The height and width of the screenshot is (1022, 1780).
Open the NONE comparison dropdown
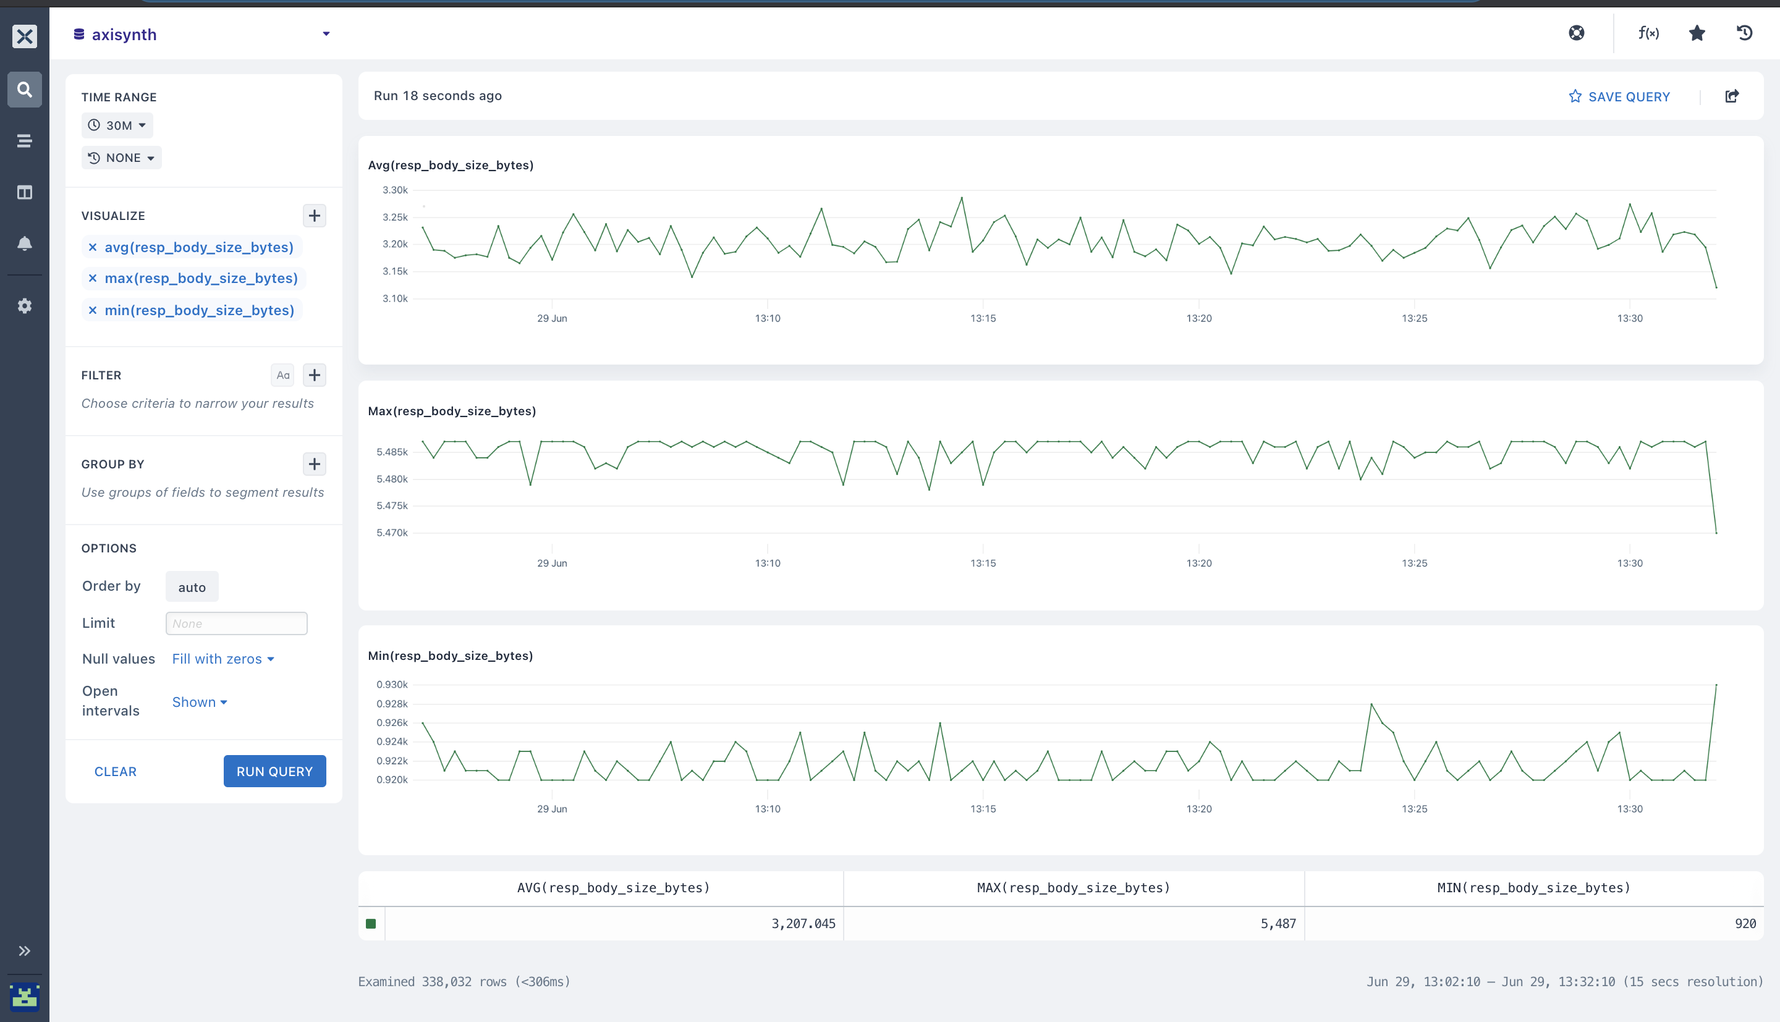tap(121, 158)
